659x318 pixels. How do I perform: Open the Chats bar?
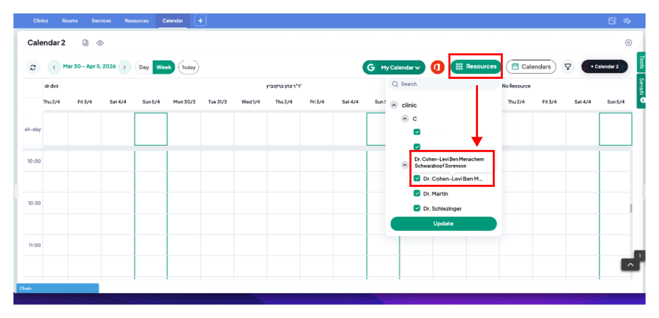click(x=57, y=288)
